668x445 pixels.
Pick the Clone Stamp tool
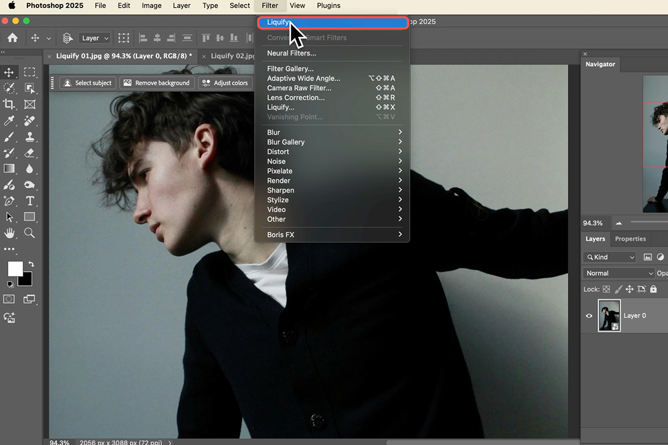point(30,137)
